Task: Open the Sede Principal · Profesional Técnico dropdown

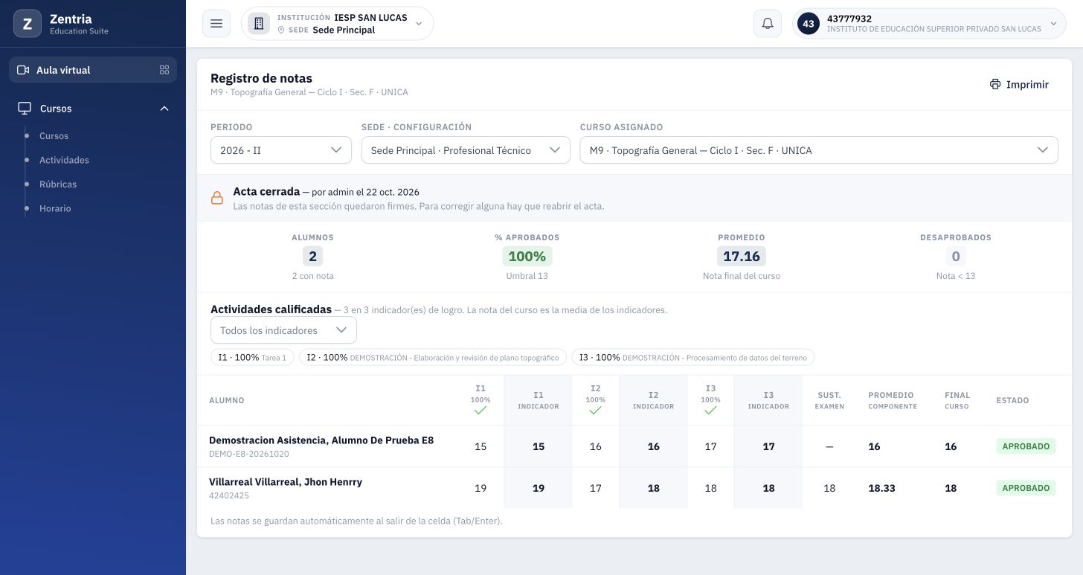Action: tap(466, 150)
